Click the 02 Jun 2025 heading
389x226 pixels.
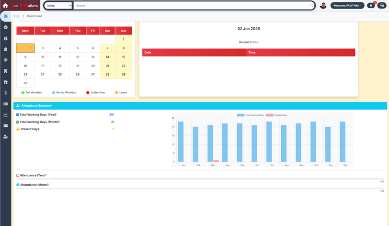coord(249,29)
